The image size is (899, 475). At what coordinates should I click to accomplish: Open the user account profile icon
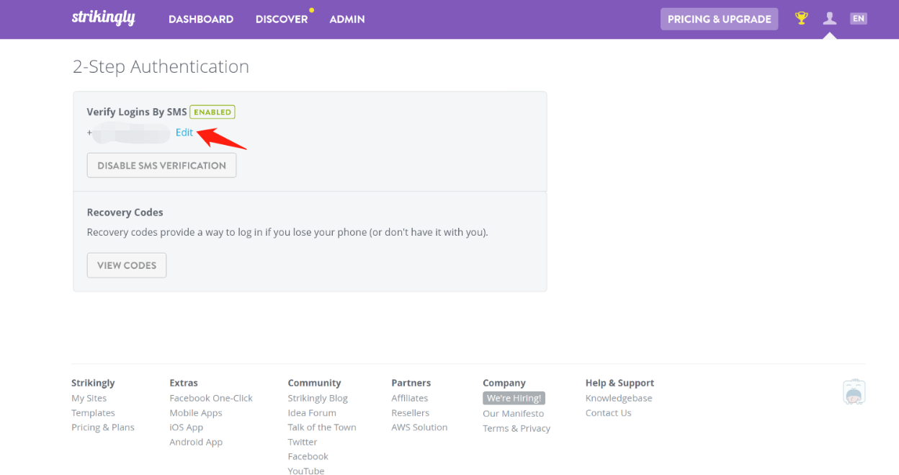830,19
